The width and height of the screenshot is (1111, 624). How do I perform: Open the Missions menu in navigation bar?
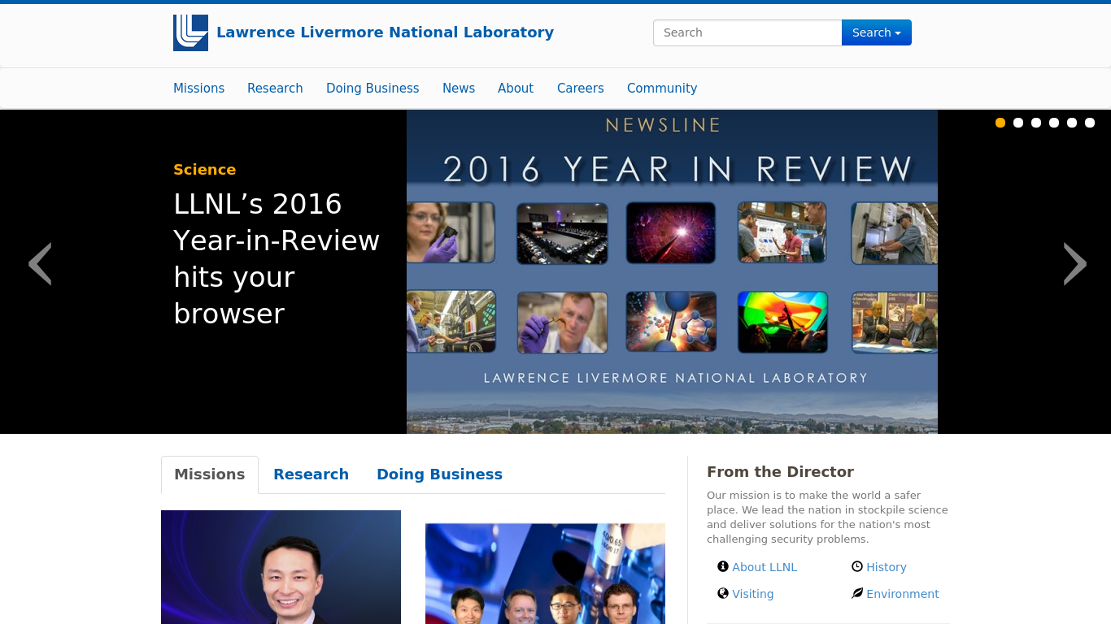click(198, 88)
